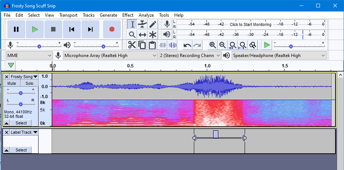Click the Cut scissors icon
The image size is (344, 170).
coord(132,45)
